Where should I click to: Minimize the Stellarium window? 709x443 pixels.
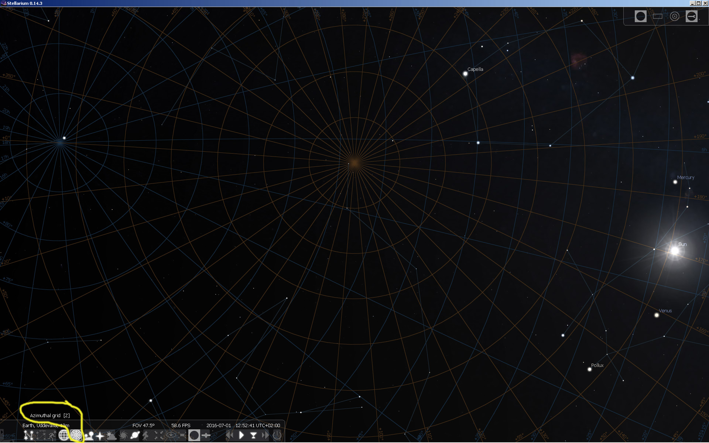(x=692, y=3)
